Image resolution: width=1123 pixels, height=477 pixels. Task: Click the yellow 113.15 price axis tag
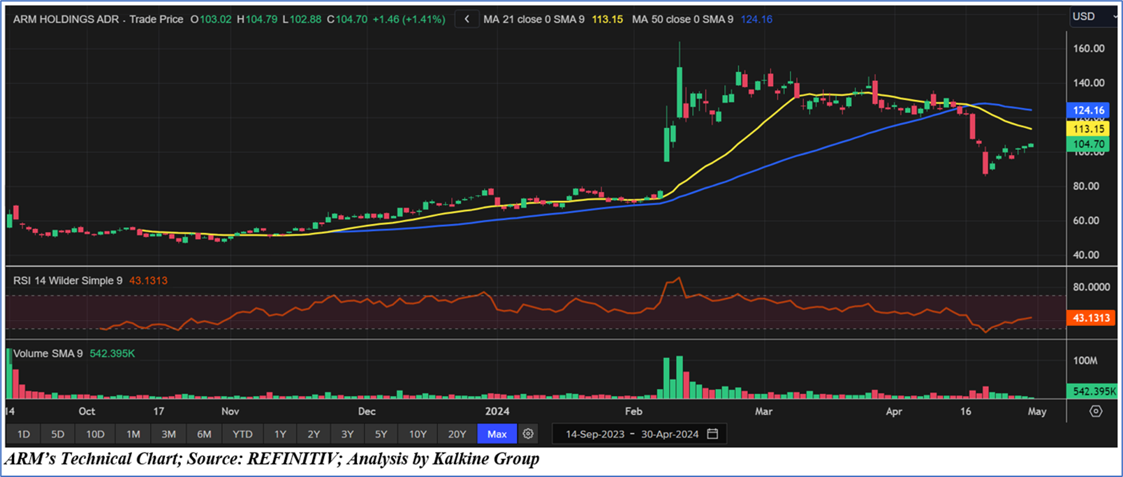coord(1088,129)
